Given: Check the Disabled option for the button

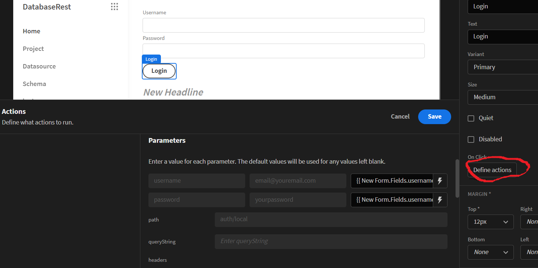Looking at the screenshot, I should [471, 139].
